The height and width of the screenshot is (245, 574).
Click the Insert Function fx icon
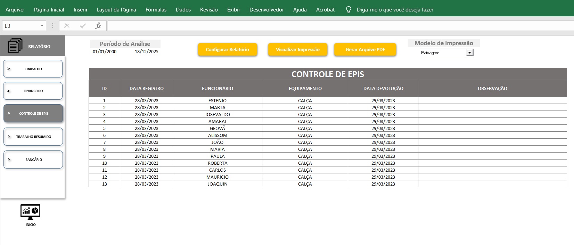98,26
